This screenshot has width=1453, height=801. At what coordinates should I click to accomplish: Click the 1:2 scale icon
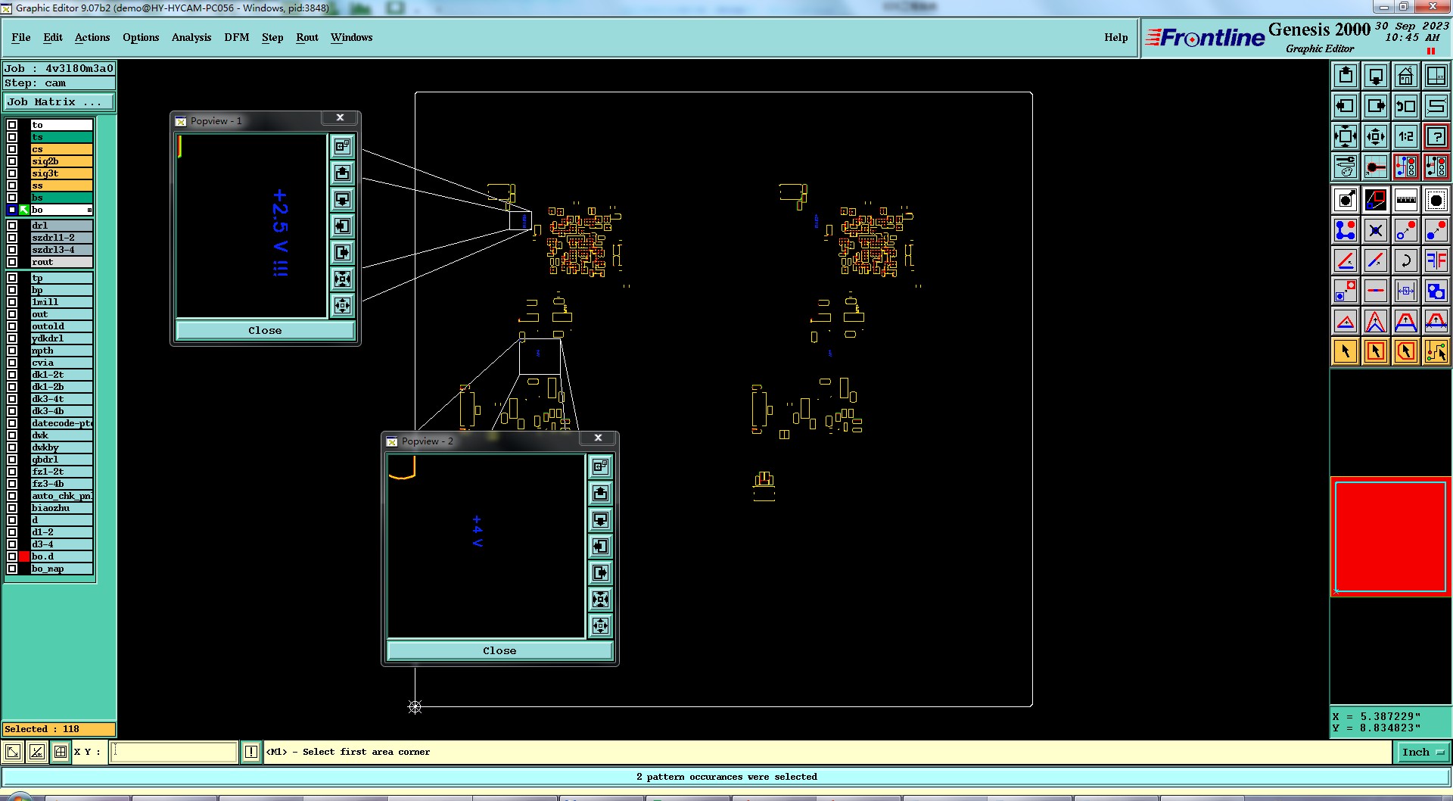tap(1406, 136)
